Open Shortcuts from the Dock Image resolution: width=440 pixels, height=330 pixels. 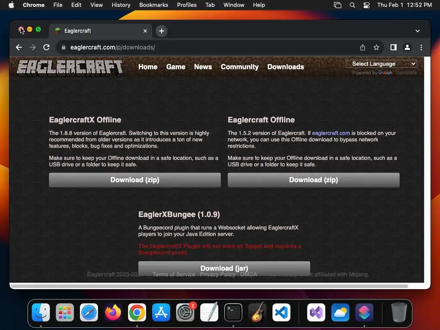(x=364, y=312)
